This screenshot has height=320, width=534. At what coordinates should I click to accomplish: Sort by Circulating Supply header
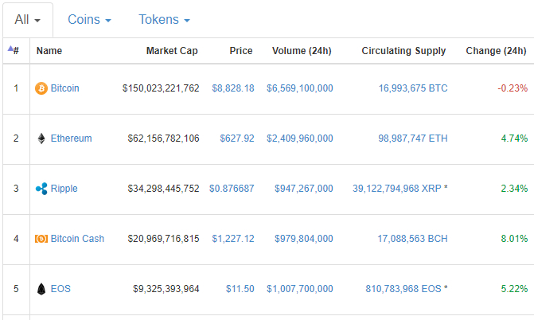click(404, 51)
